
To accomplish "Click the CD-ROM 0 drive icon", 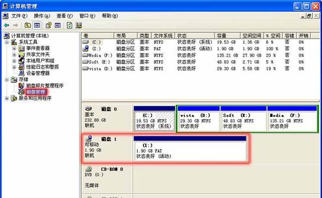I will pyautogui.click(x=89, y=169).
